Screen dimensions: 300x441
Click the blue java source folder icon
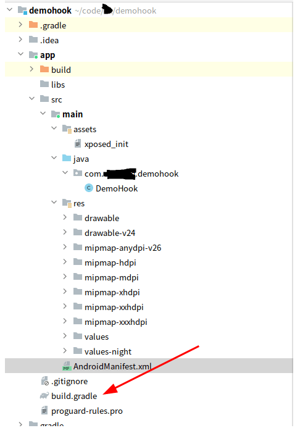tap(67, 158)
